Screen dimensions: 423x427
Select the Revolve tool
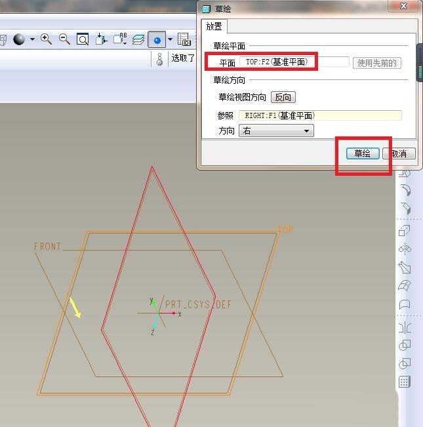click(x=405, y=249)
